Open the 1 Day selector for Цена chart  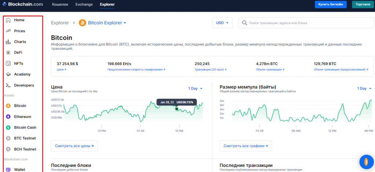(195, 88)
